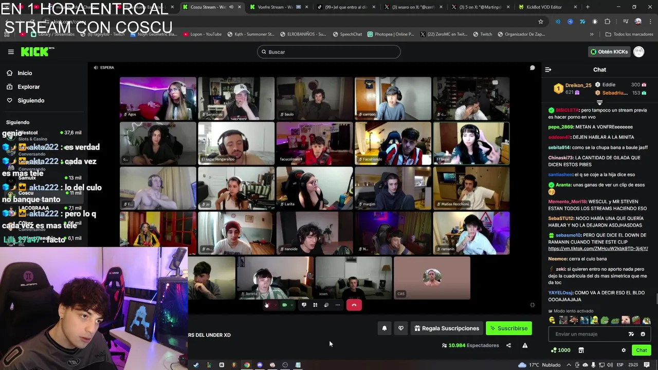Exit fullscreen icon in video corner
Image resolution: width=658 pixels, height=370 pixels.
532,305
